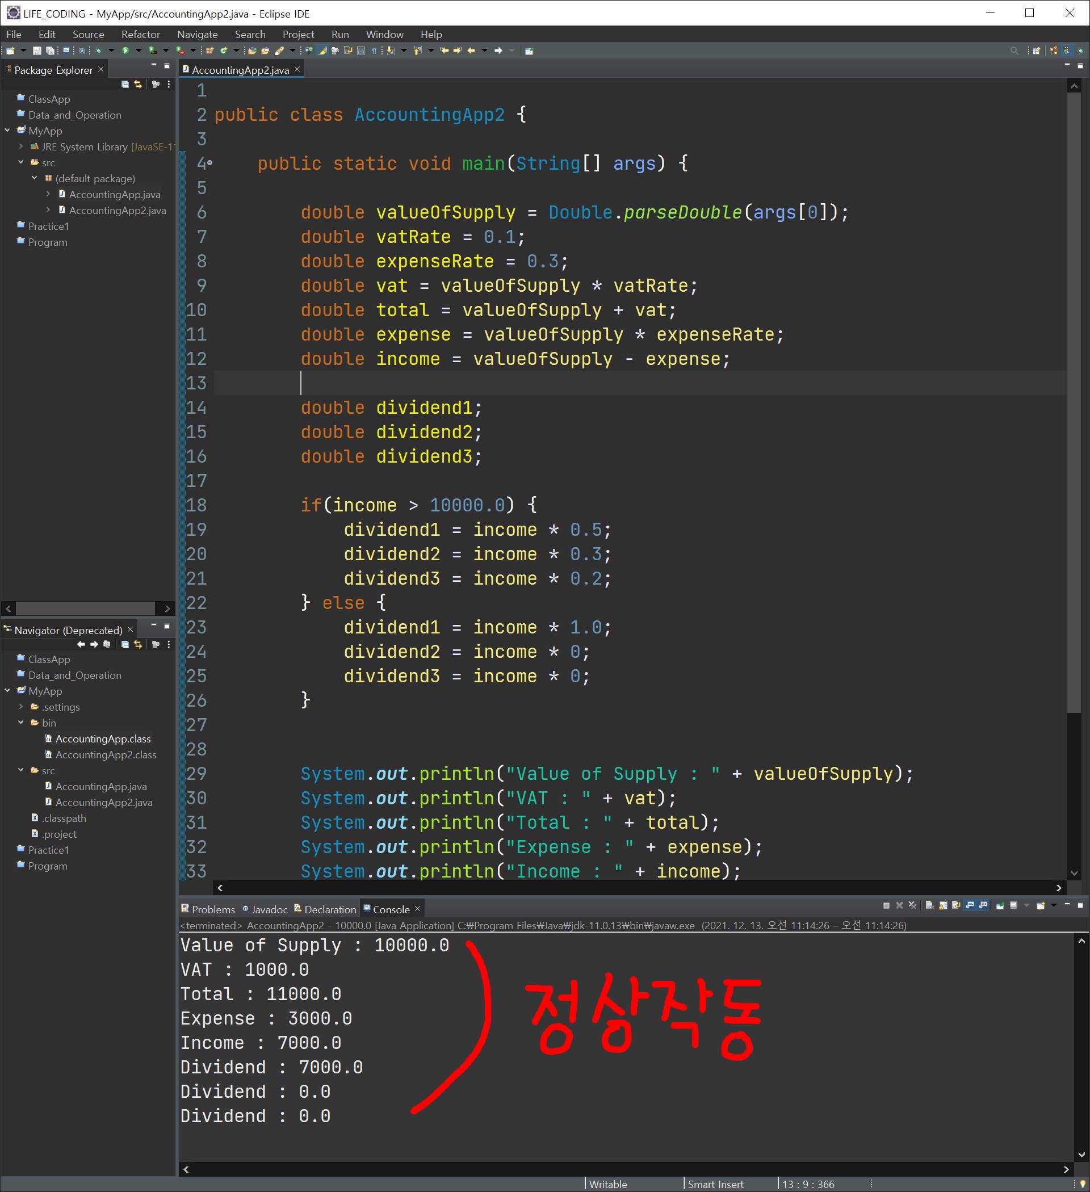The image size is (1090, 1192).
Task: Select AccountingApp2.class in Navigator
Action: [106, 754]
